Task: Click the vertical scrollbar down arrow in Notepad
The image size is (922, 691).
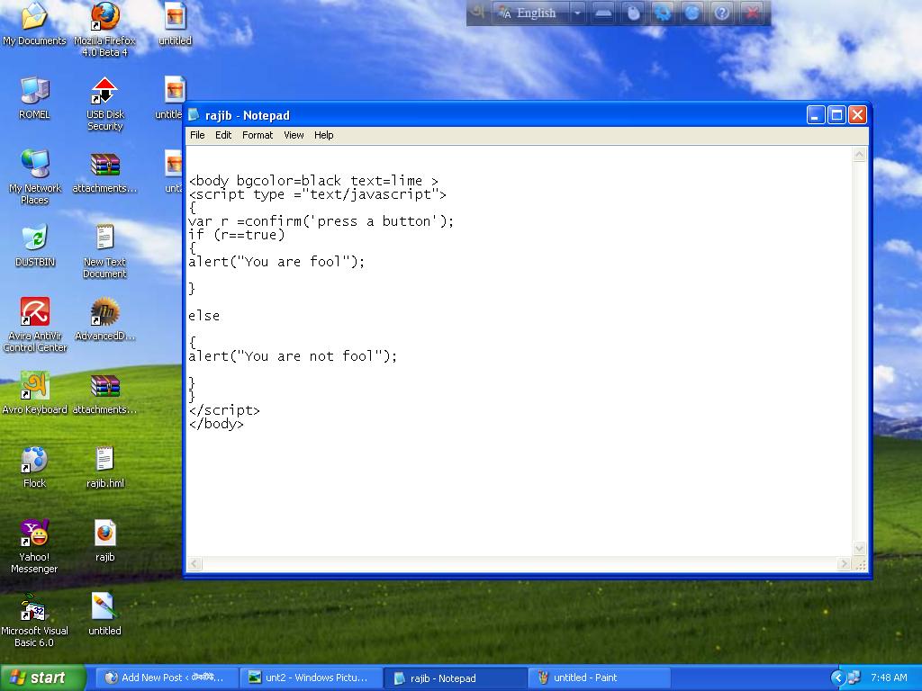Action: (859, 548)
